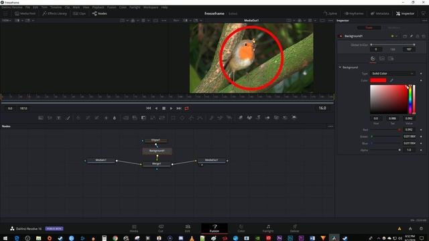
Task: Click inside the red saturation color picker
Action: tap(389, 99)
